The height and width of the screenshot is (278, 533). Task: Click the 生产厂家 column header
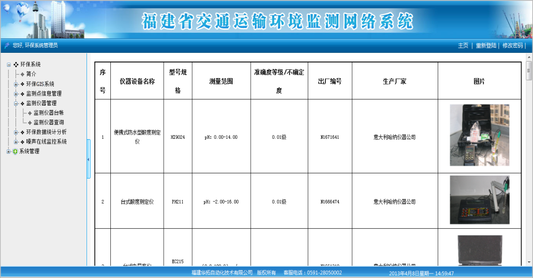coord(395,82)
